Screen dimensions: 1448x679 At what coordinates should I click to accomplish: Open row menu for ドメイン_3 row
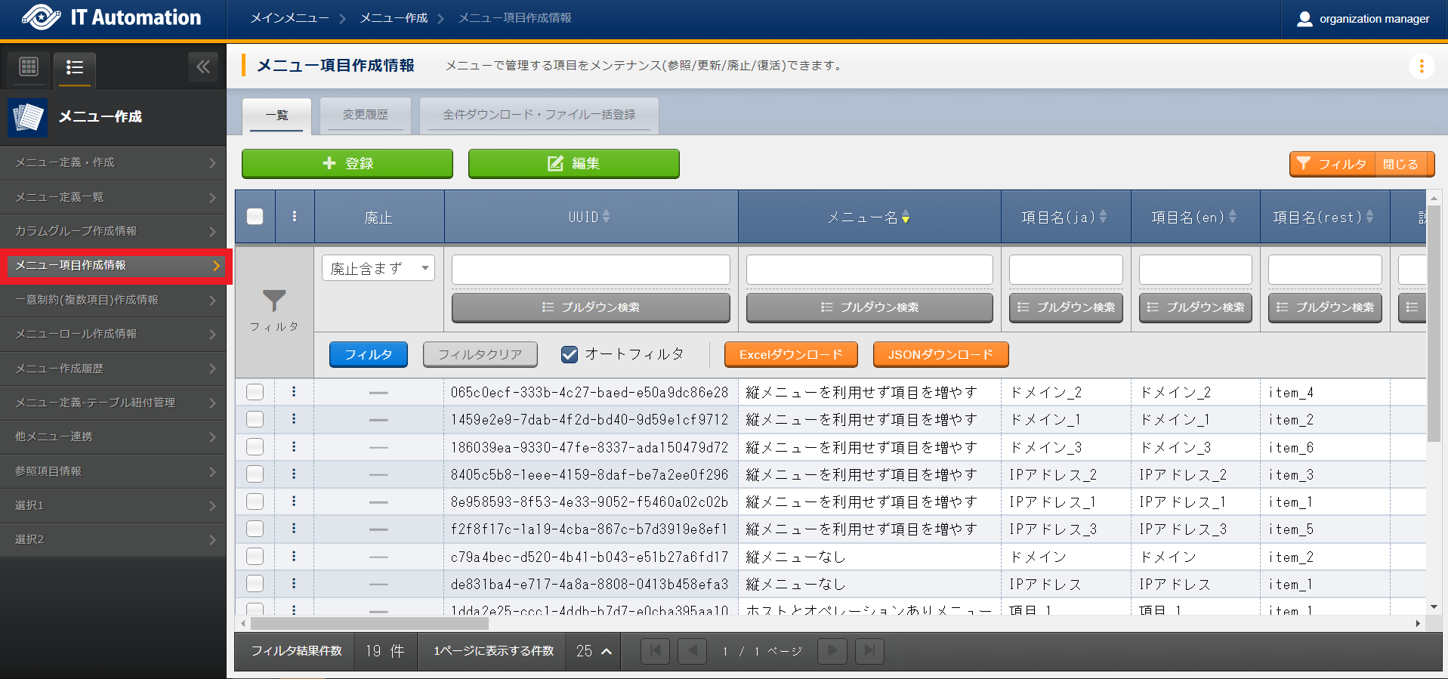(294, 447)
